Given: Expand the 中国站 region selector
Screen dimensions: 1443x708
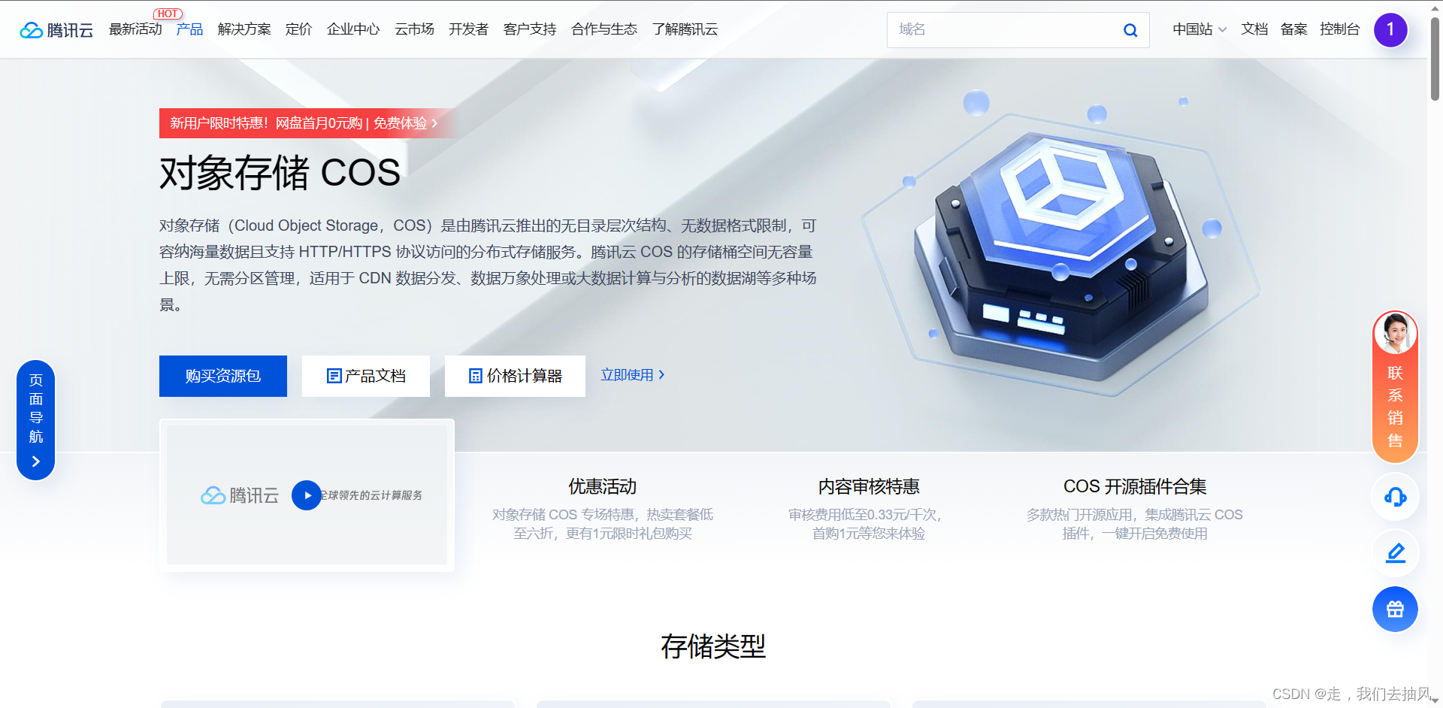Looking at the screenshot, I should [1198, 29].
